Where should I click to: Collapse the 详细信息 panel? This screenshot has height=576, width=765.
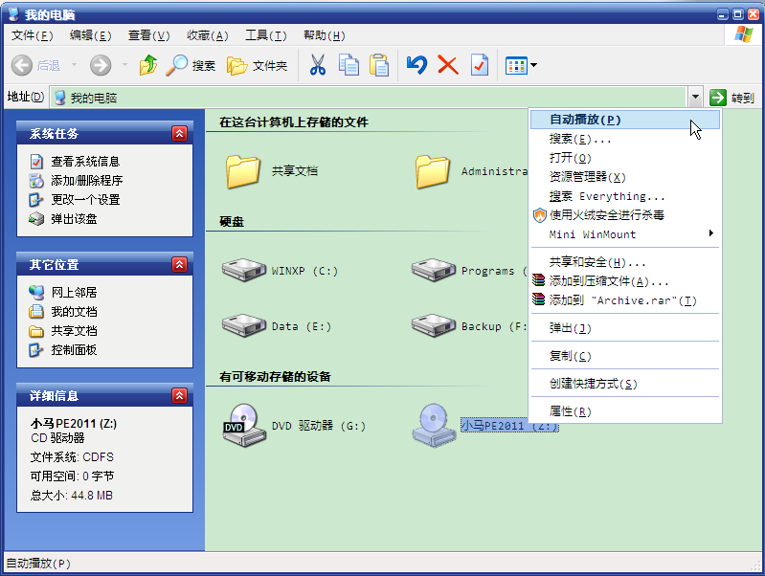[x=180, y=395]
